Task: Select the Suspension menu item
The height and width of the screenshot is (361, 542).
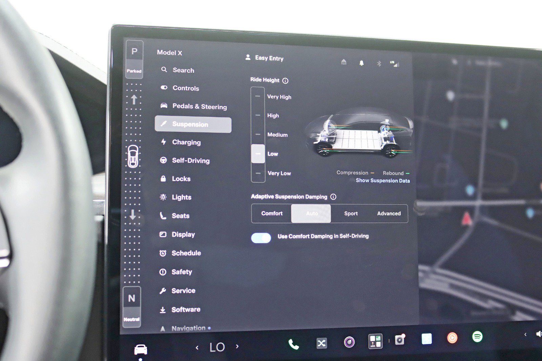Action: tap(193, 124)
